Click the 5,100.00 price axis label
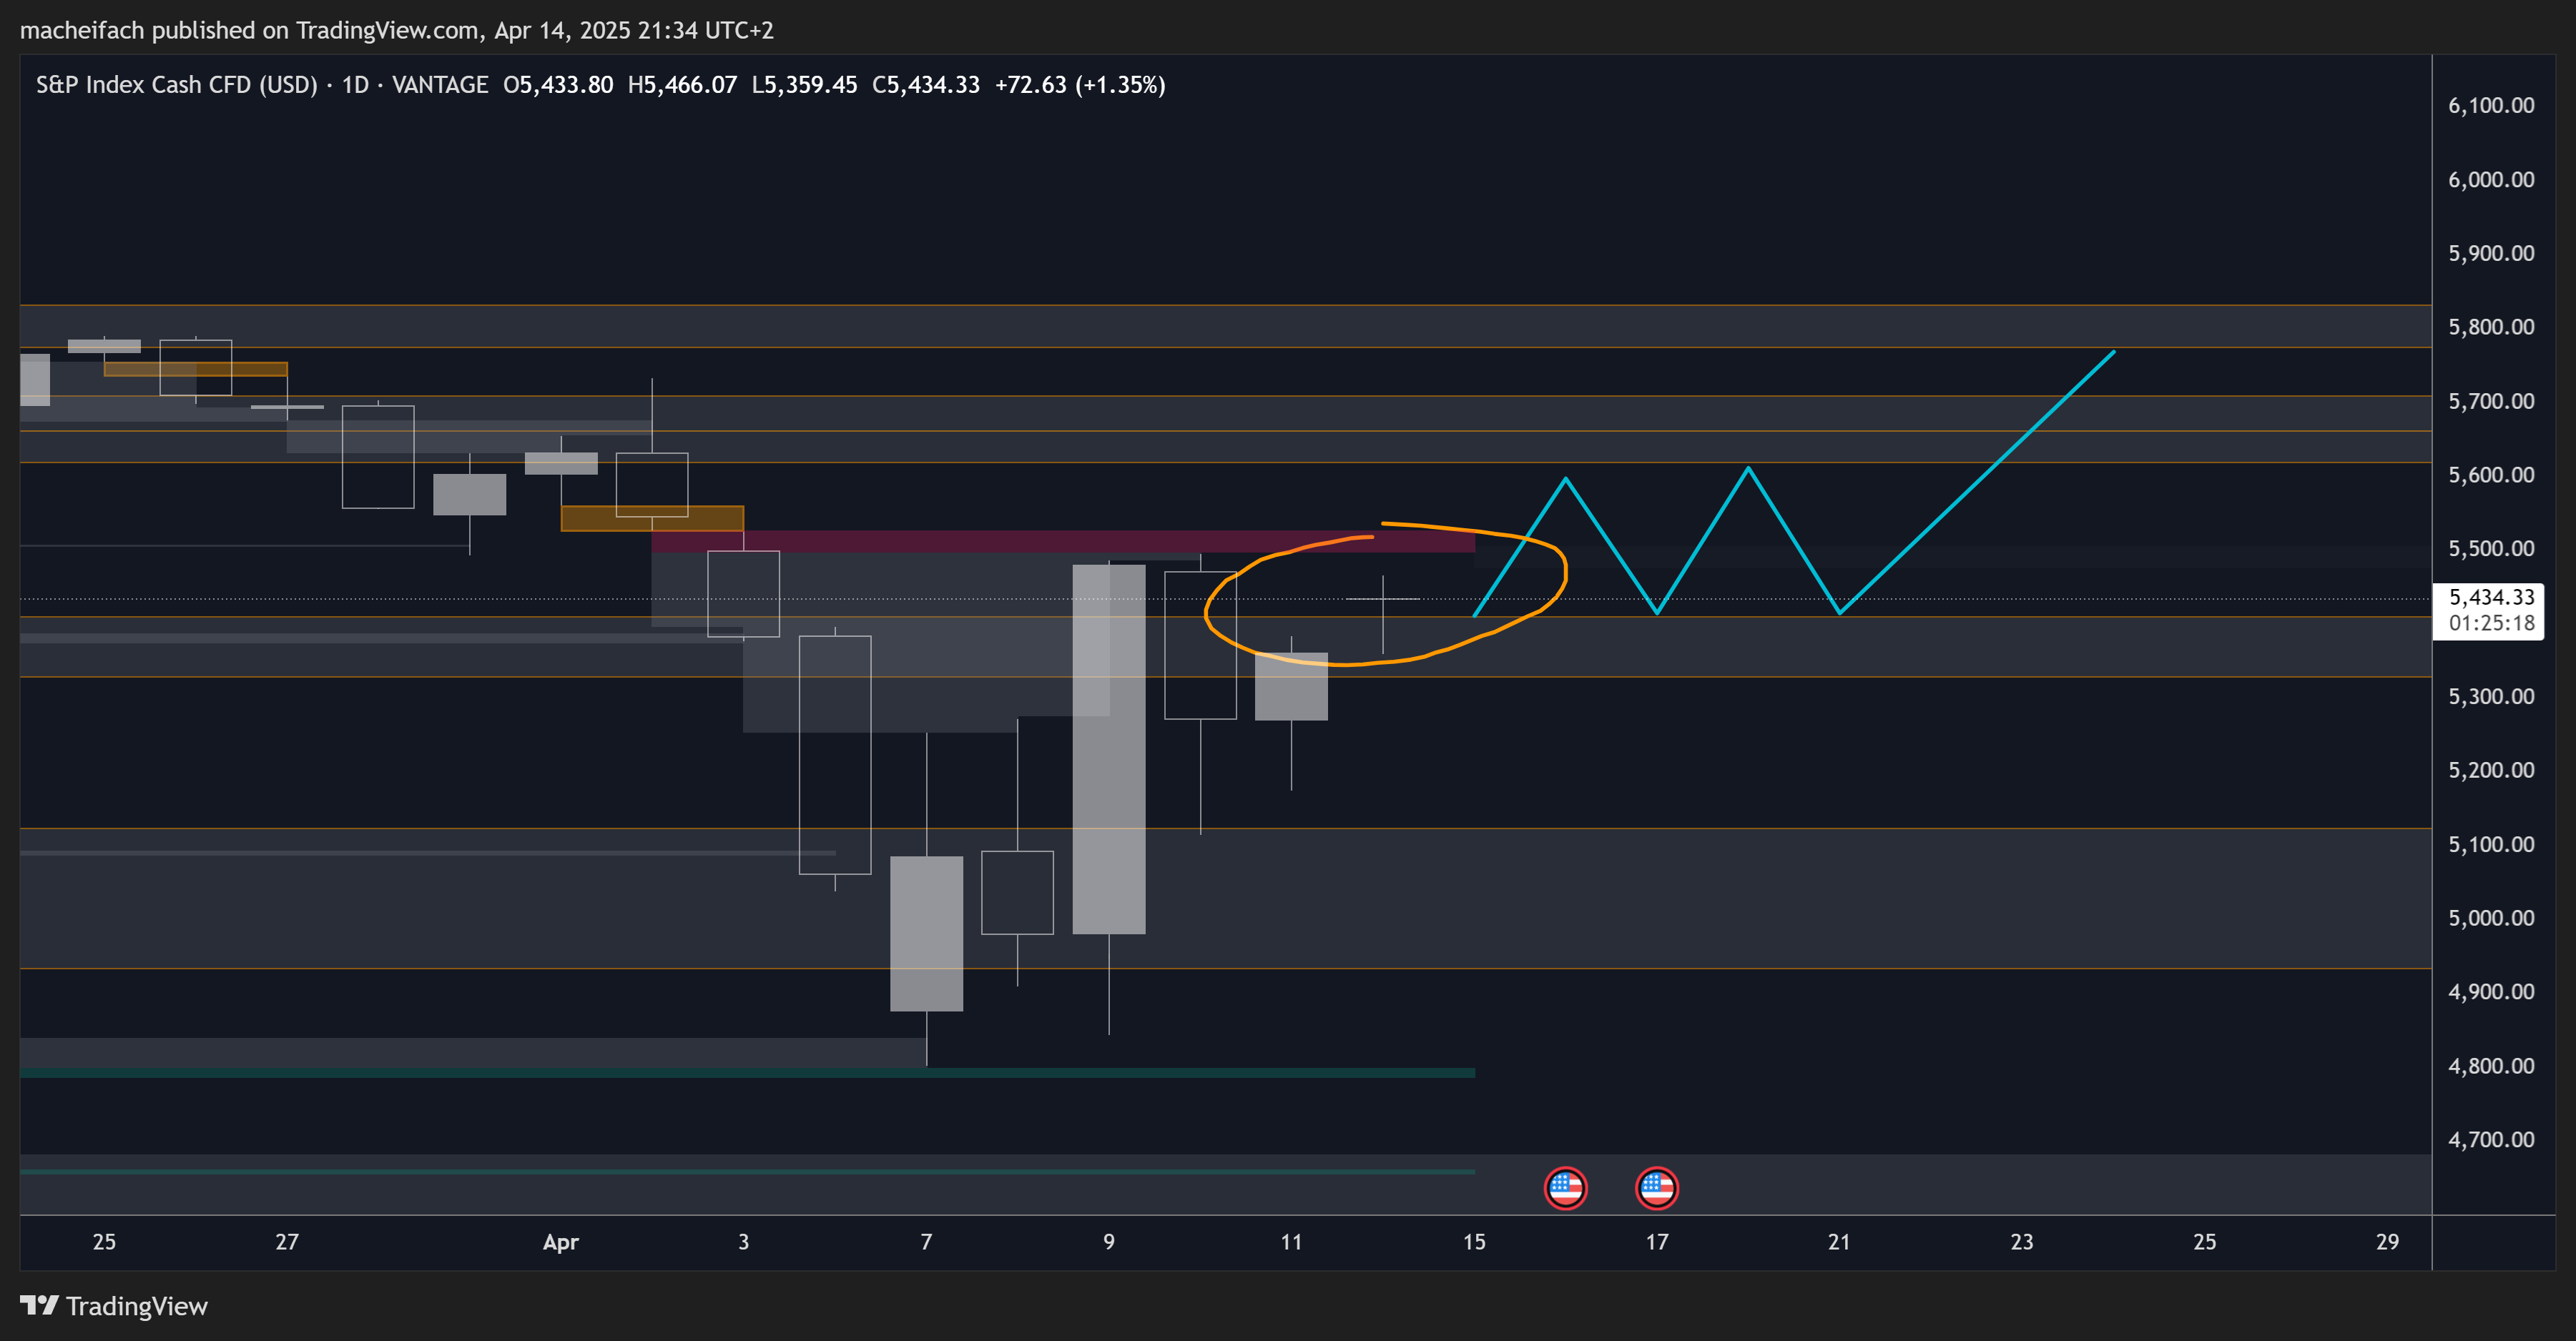The width and height of the screenshot is (2576, 1341). [x=2491, y=844]
